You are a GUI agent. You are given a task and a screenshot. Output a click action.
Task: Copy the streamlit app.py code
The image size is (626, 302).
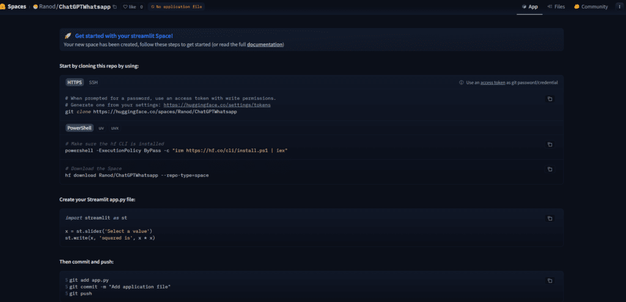click(550, 218)
